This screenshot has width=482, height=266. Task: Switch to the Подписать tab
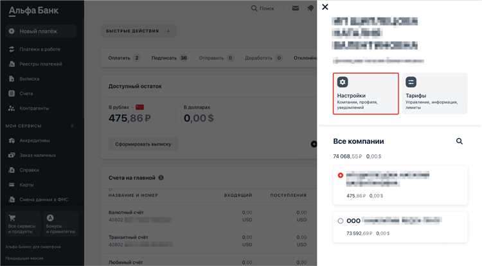169,58
